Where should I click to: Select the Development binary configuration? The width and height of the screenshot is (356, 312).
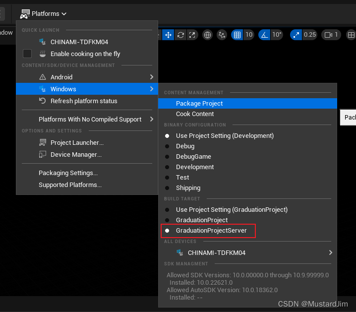(x=247, y=167)
